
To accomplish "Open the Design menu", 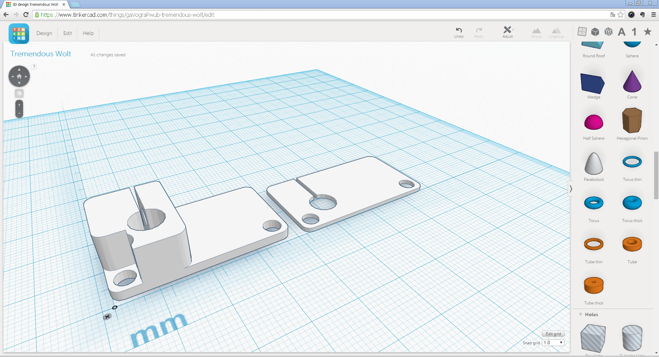I will pos(44,33).
